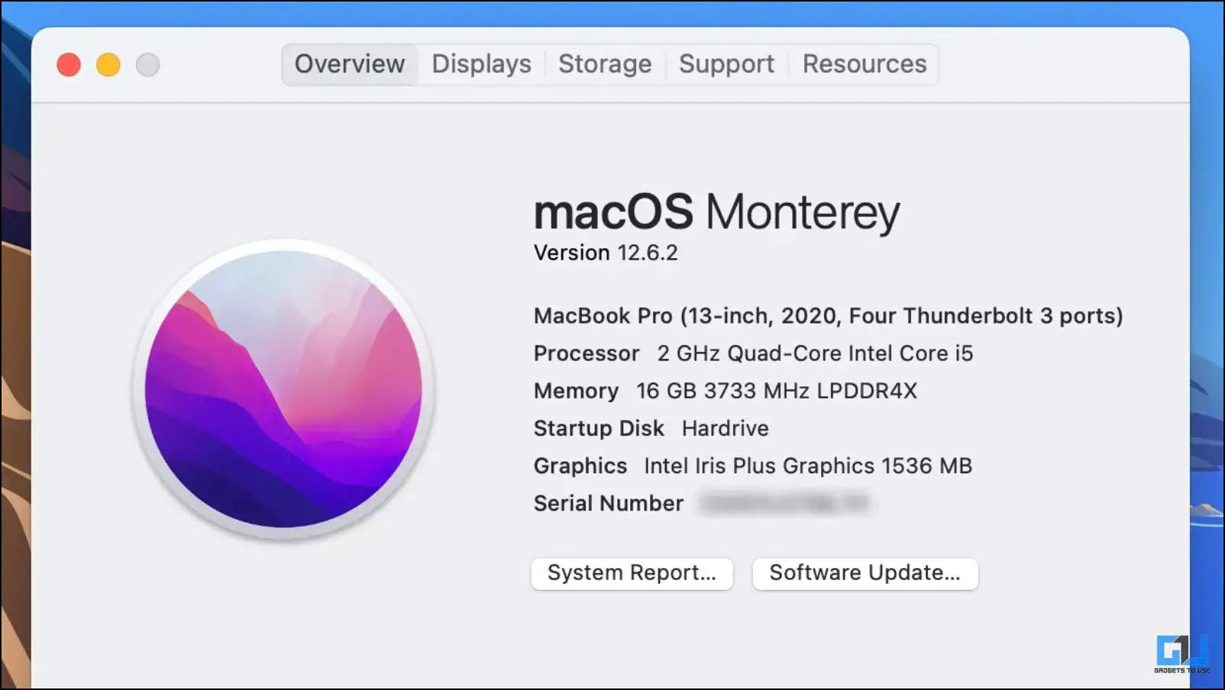Viewport: 1225px width, 690px height.
Task: Open System Report
Action: tap(632, 573)
